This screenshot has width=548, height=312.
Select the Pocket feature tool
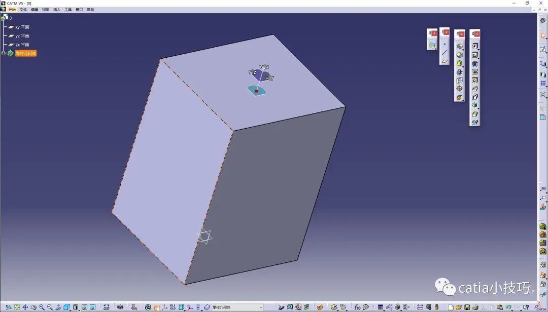point(475,55)
